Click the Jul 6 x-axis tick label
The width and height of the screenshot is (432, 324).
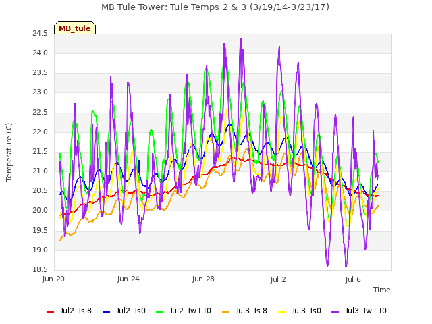point(353,279)
